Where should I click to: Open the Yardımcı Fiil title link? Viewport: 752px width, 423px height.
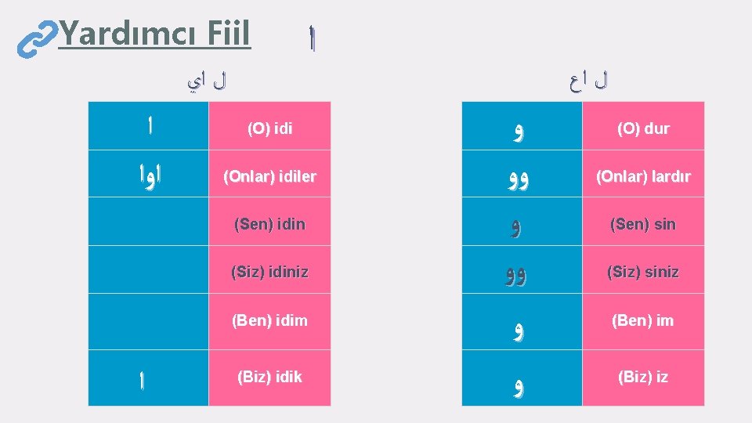point(154,34)
